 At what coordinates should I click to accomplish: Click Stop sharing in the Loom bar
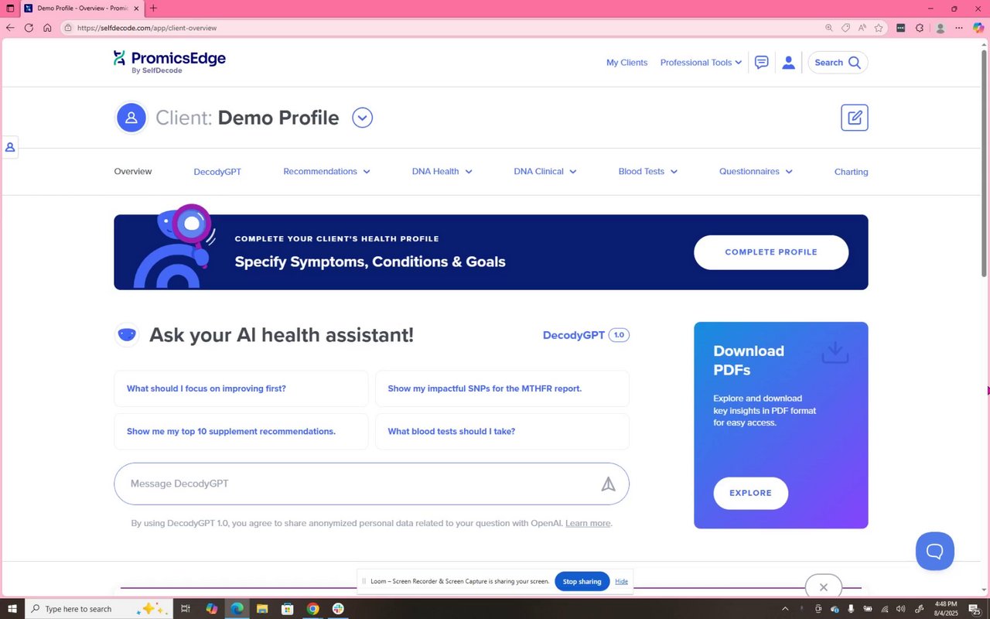(x=582, y=582)
